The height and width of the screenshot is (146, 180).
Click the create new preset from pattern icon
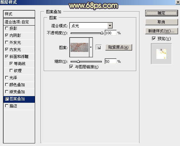coord(99,47)
